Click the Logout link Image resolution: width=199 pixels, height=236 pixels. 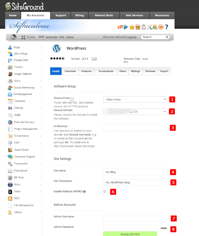click(132, 37)
